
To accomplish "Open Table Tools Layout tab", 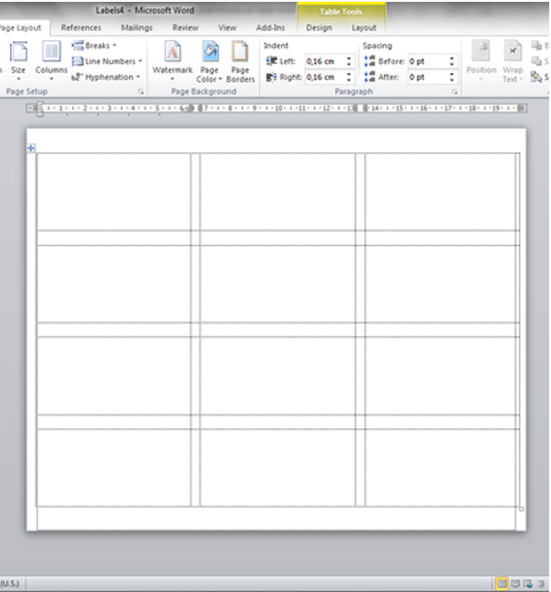I will pyautogui.click(x=364, y=28).
